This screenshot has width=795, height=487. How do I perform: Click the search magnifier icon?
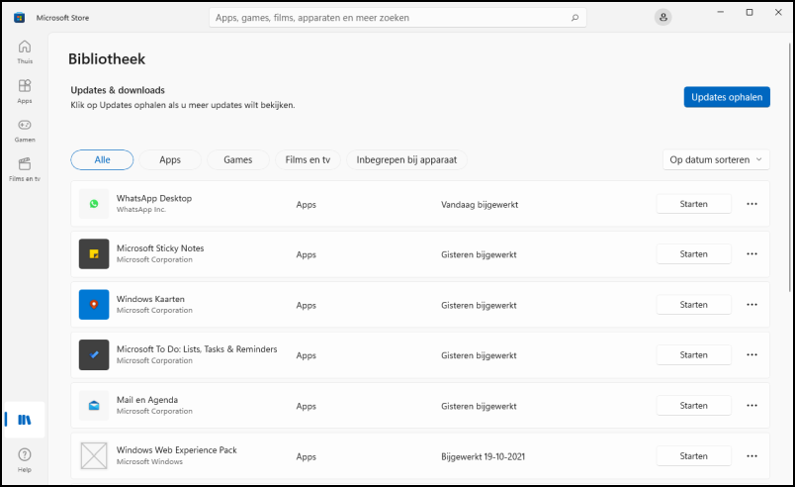(574, 18)
